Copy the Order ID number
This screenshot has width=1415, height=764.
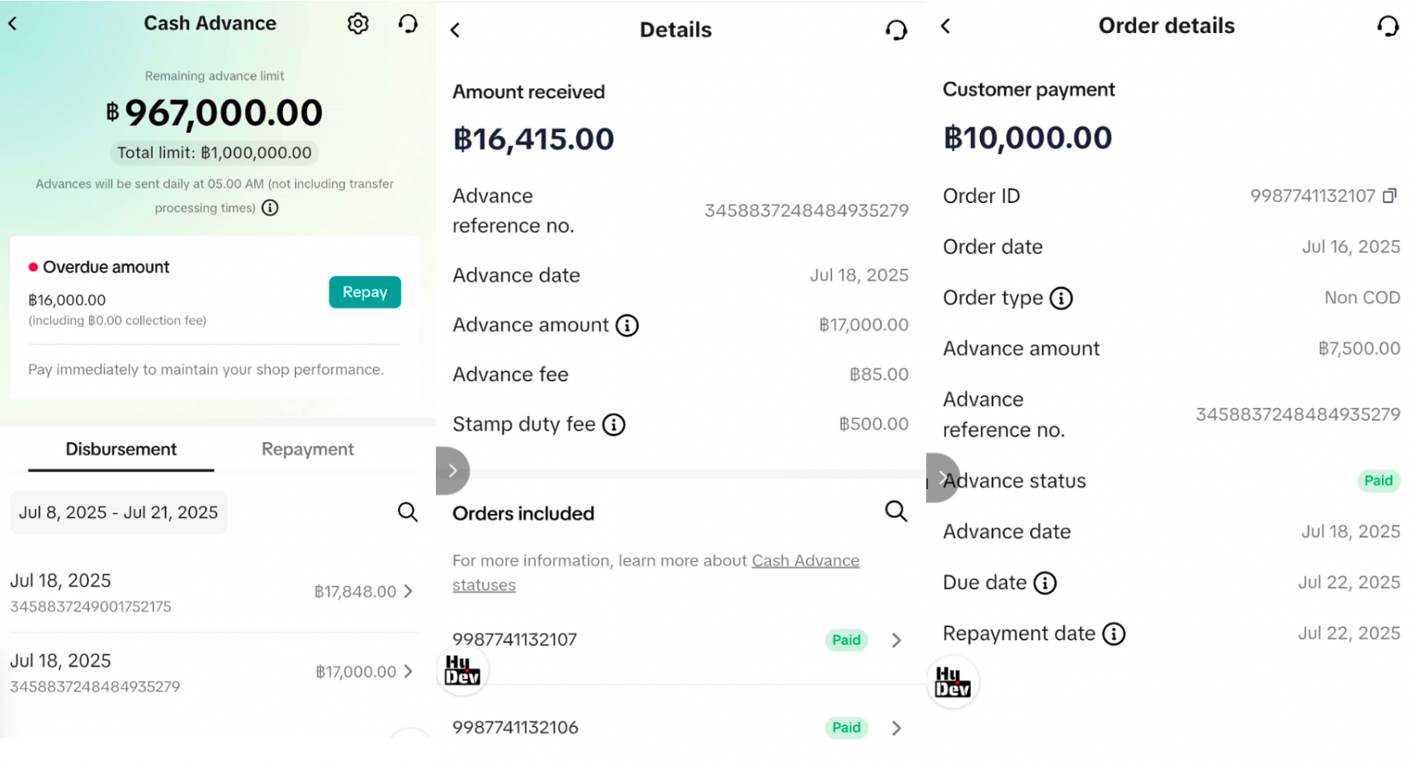pyautogui.click(x=1389, y=196)
